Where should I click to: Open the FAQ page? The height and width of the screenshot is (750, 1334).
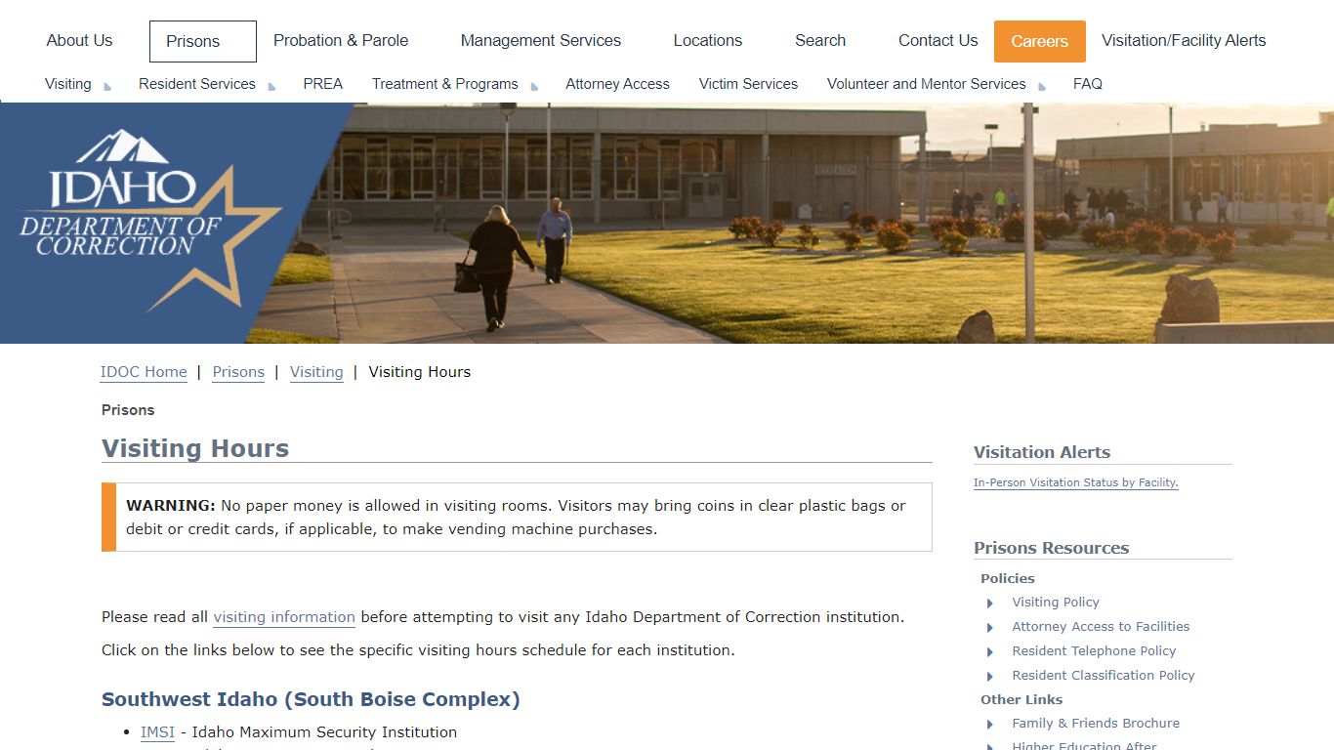[x=1088, y=84]
